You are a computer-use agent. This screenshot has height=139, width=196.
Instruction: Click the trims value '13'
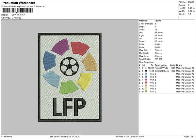pos(156,30)
